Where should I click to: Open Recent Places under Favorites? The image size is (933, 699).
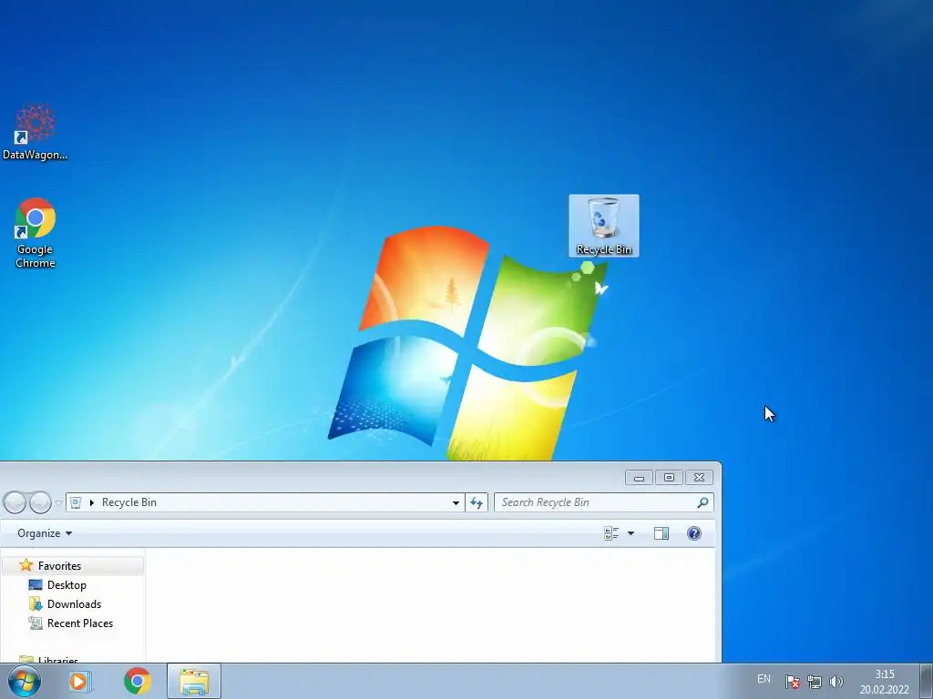point(80,623)
